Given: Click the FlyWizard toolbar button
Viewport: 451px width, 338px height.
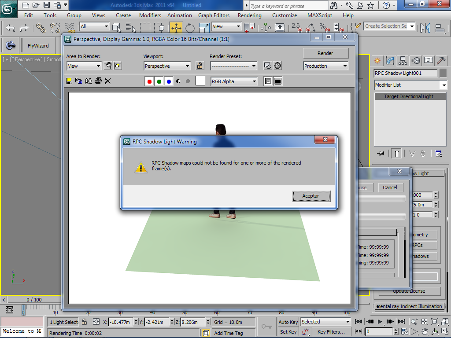Looking at the screenshot, I should [x=38, y=46].
